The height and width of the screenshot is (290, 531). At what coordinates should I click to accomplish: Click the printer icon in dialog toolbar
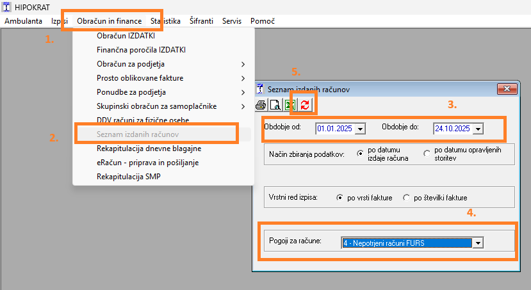coord(261,106)
